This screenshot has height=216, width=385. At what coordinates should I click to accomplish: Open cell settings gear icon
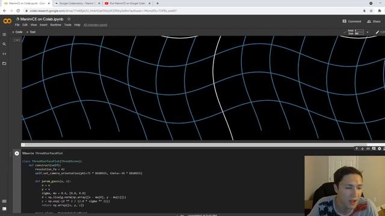click(x=380, y=148)
